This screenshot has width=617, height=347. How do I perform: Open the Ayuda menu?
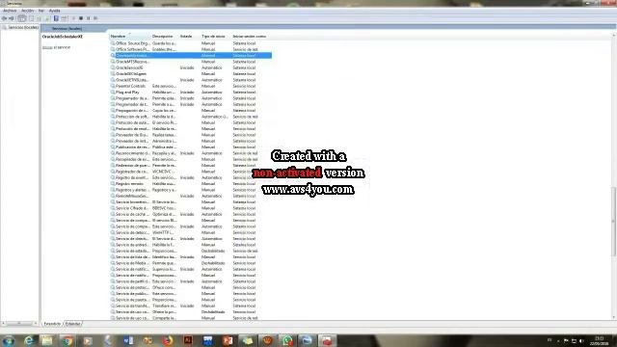[55, 11]
